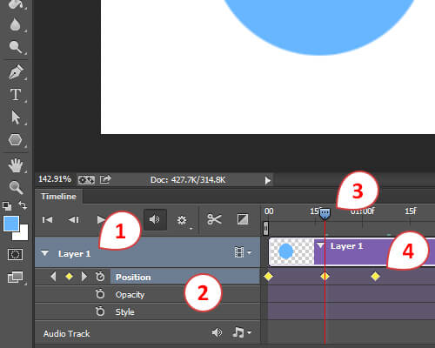Viewport: 435px width, 348px height.
Task: Add or remove a Position keyframe at playhead
Action: 69,277
